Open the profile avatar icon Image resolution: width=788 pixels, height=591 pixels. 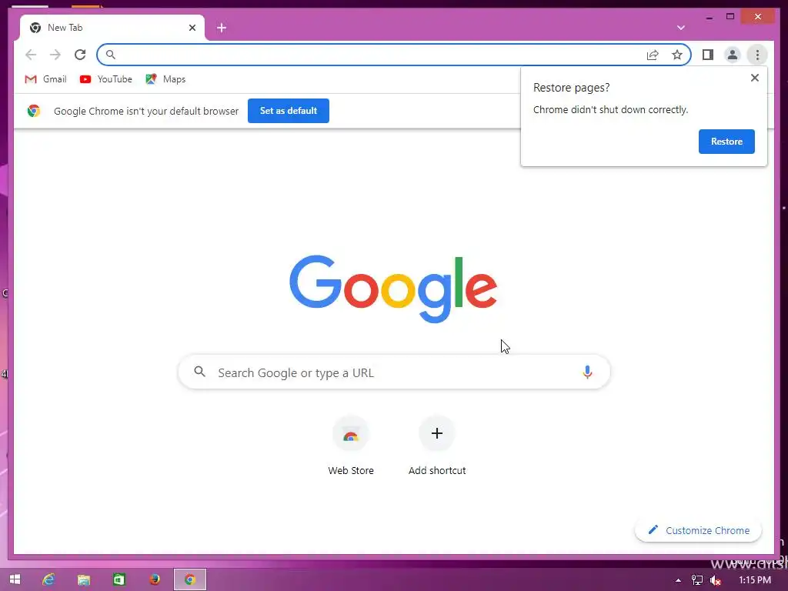[x=733, y=55]
